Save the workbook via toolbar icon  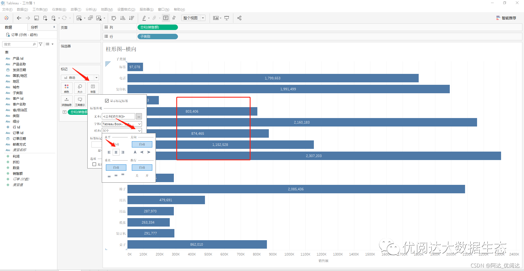pos(37,18)
